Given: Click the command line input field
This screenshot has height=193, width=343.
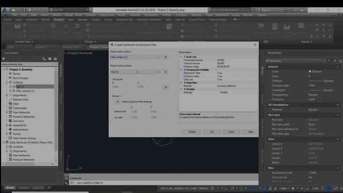Looking at the screenshot, I should (163, 183).
